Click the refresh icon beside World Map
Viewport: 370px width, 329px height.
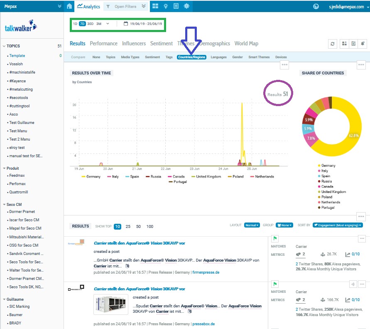pos(333,44)
